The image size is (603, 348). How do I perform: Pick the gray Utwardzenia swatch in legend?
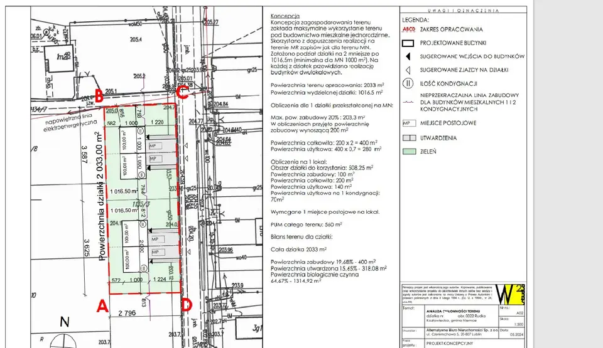409,138
